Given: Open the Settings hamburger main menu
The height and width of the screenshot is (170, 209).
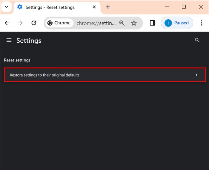Looking at the screenshot, I should point(9,40).
